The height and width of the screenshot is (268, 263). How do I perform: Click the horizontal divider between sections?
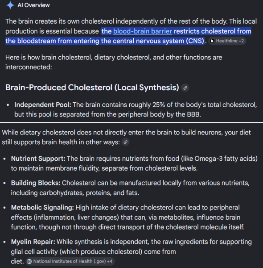click(x=131, y=123)
